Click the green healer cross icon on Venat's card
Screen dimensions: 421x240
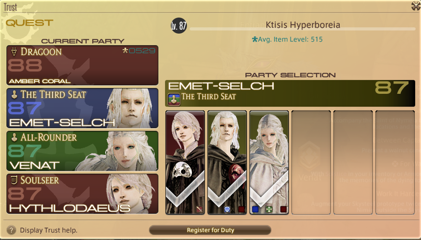point(269,209)
